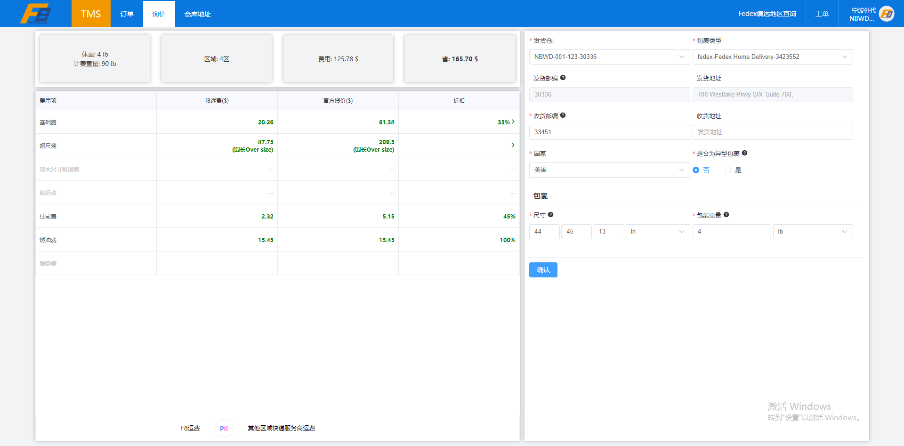
Task: Click the 基础费 f8 price 20.26
Action: (266, 122)
